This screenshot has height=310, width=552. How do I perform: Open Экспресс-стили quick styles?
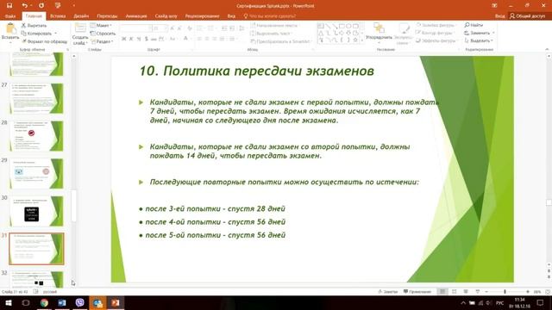(x=403, y=34)
